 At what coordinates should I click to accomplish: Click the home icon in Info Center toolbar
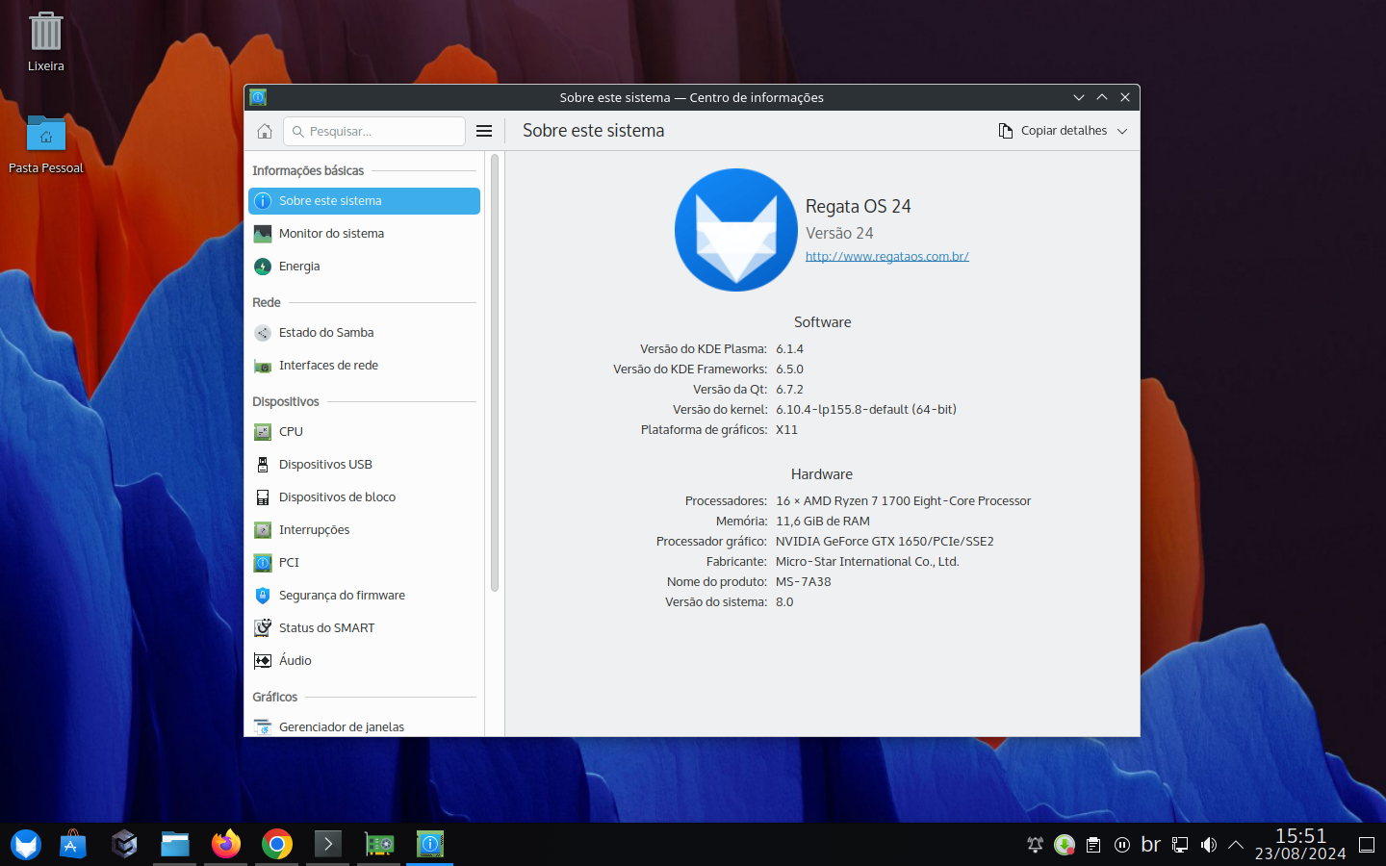point(265,131)
